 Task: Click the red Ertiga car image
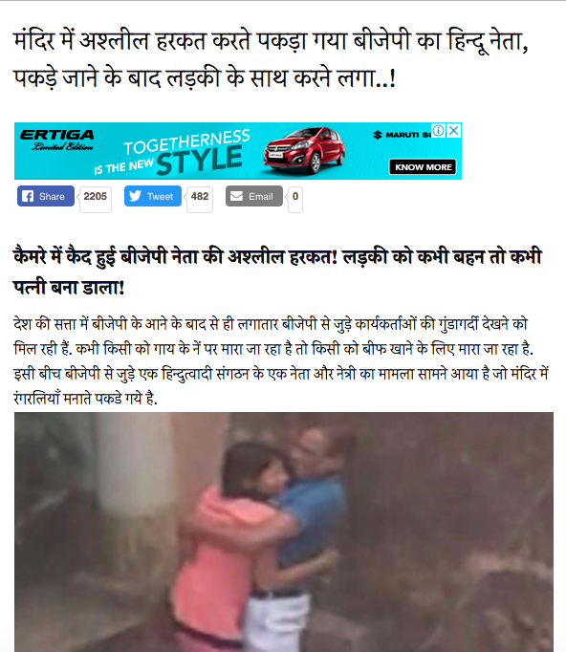tap(305, 150)
